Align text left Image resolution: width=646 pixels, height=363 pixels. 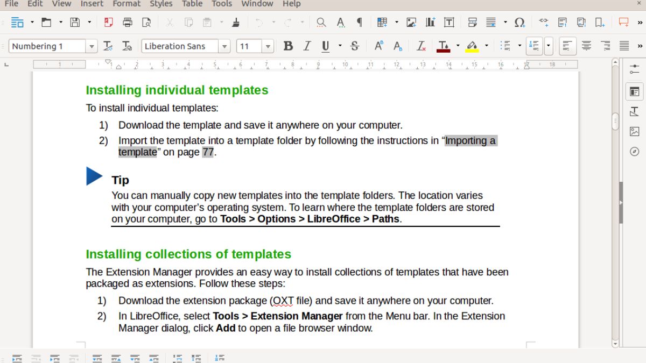567,46
